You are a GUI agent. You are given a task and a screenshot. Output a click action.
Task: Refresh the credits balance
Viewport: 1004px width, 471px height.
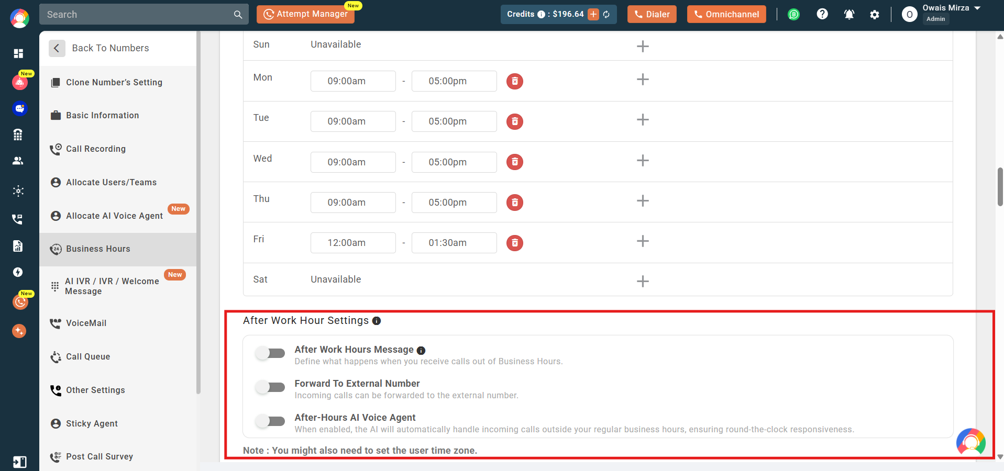coord(606,15)
